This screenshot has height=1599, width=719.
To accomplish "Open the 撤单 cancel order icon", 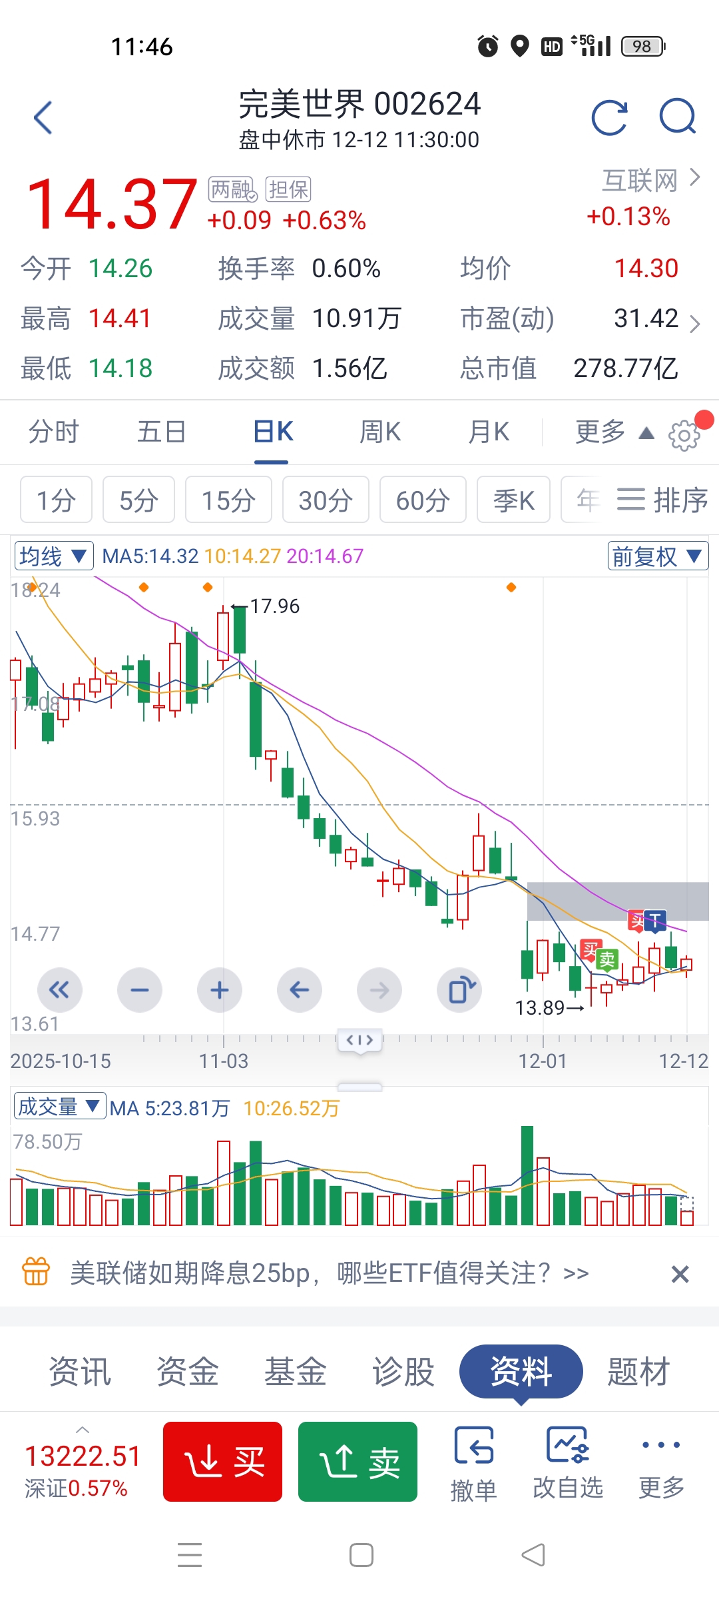I will tap(473, 1464).
